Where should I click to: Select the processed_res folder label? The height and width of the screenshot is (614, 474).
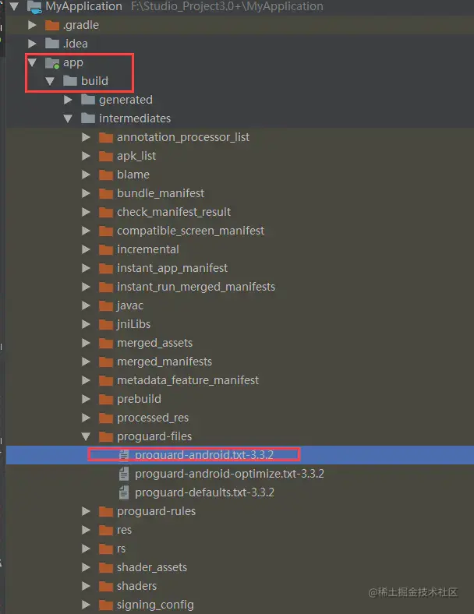152,418
